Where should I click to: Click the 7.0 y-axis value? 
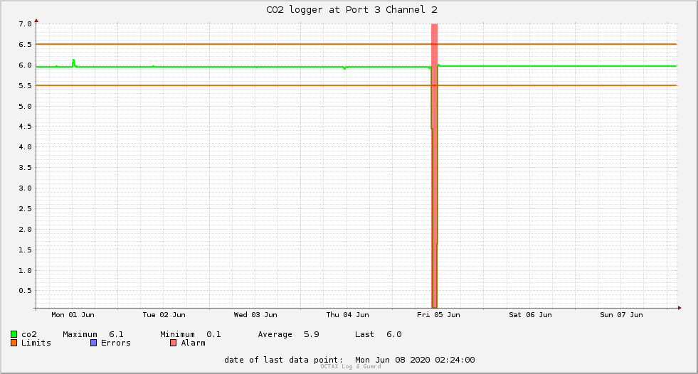pyautogui.click(x=26, y=24)
